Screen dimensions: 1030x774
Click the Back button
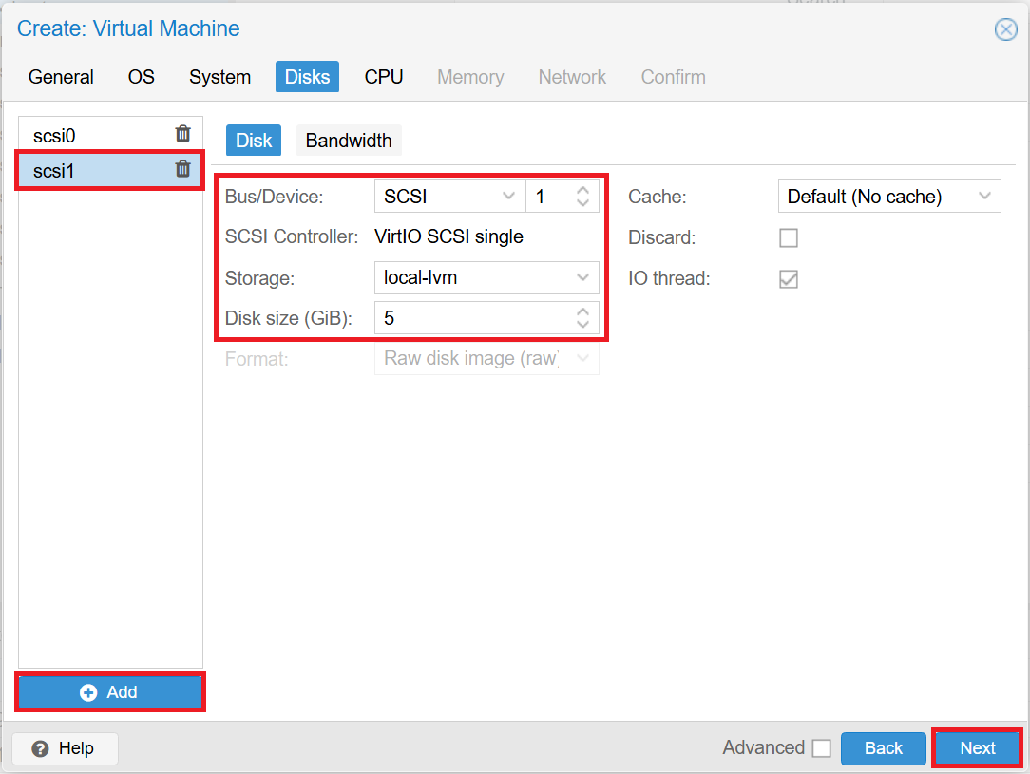click(883, 748)
